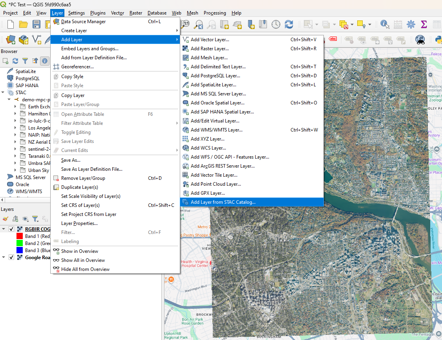442x340 pixels.
Task: Collapse the STAC node in Browser tree
Action: pos(3,93)
